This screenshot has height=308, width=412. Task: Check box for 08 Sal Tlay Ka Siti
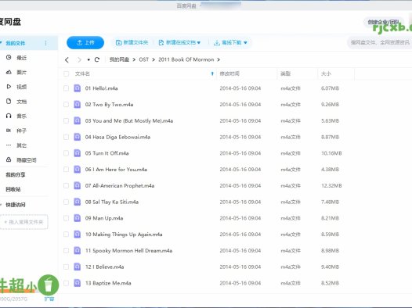pyautogui.click(x=67, y=202)
